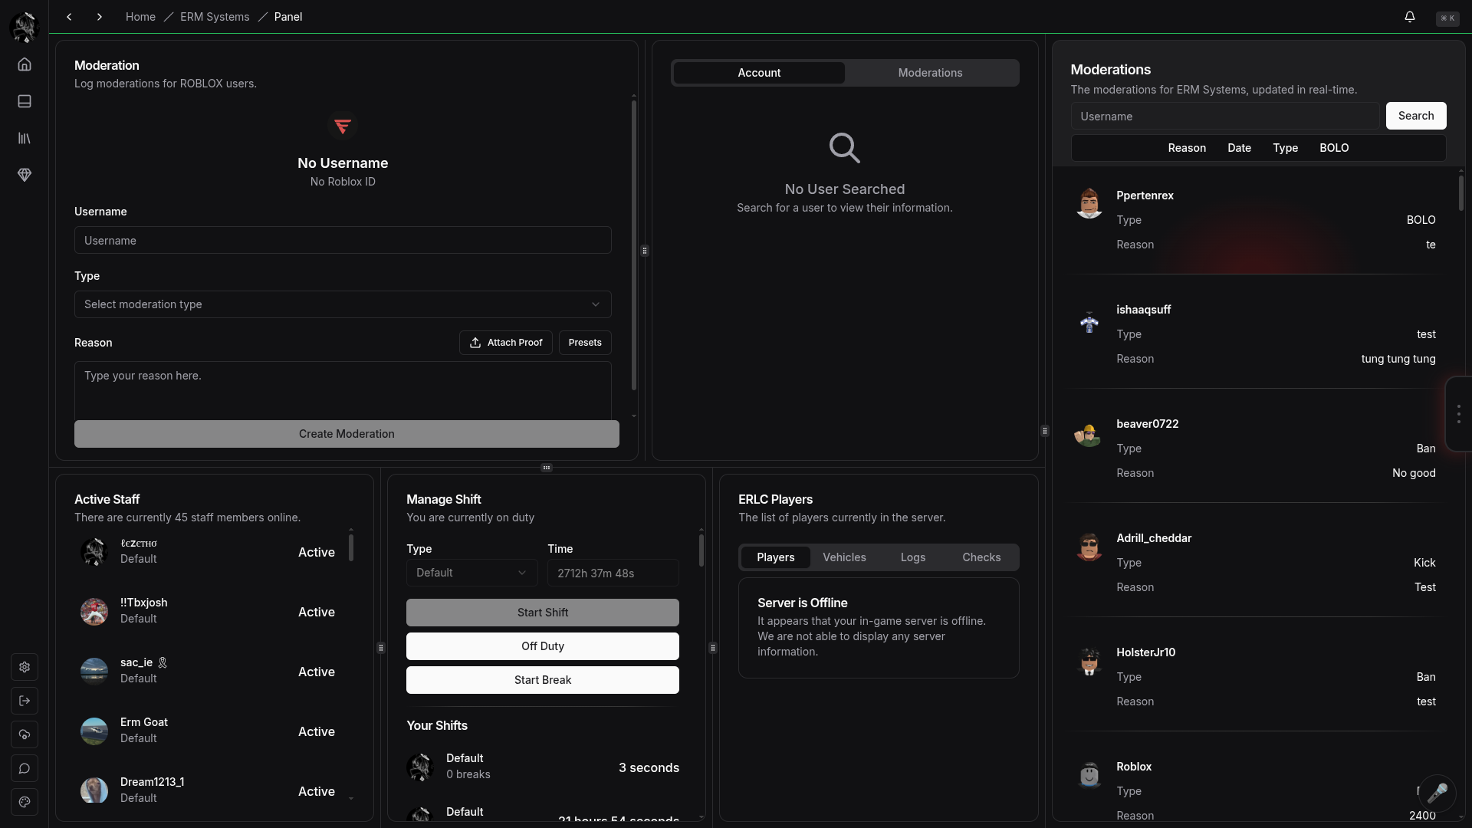Image resolution: width=1472 pixels, height=828 pixels.
Task: Open the shift Type Default dropdown
Action: pyautogui.click(x=472, y=573)
